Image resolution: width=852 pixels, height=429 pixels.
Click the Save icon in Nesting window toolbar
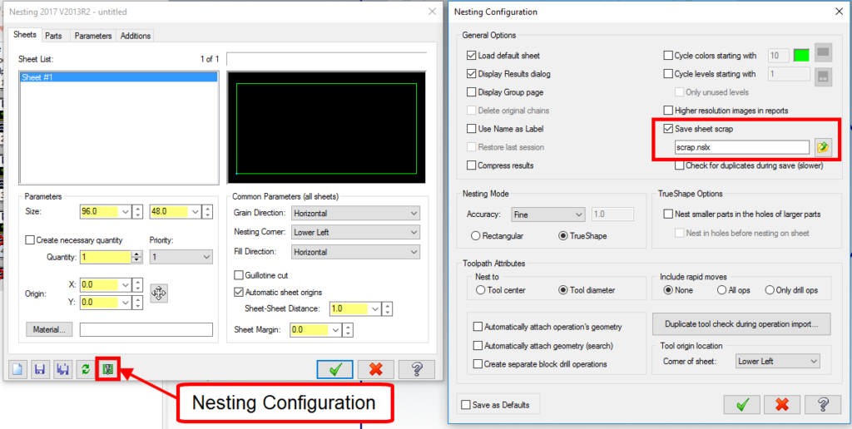pos(40,369)
